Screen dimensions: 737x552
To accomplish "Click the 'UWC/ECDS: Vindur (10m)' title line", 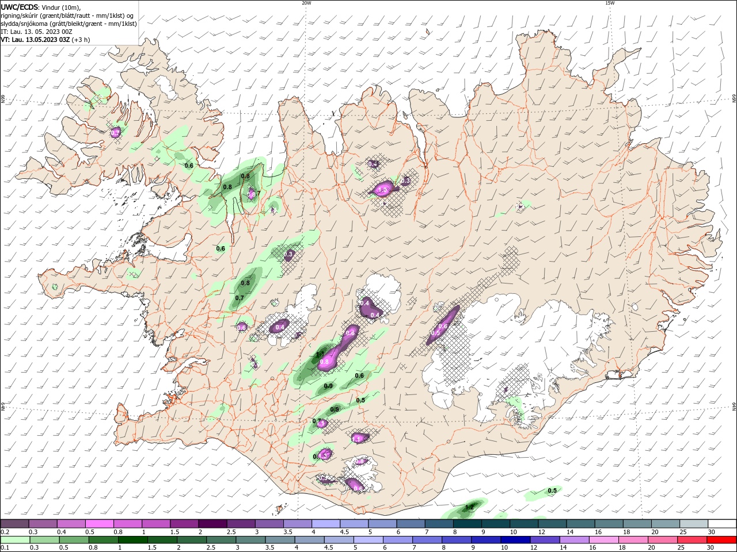I will (41, 7).
